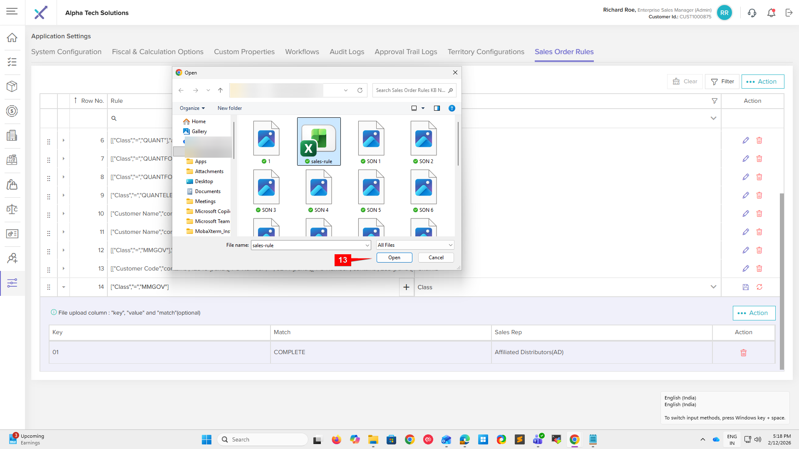Image resolution: width=799 pixels, height=449 pixels.
Task: Expand the Organize menu
Action: point(192,108)
